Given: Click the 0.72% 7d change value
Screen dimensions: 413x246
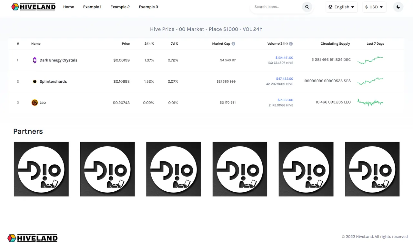Looking at the screenshot, I should pyautogui.click(x=173, y=60).
